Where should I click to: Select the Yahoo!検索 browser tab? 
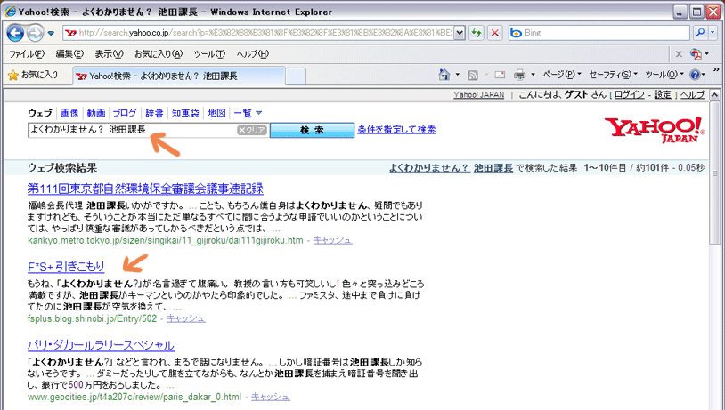178,76
